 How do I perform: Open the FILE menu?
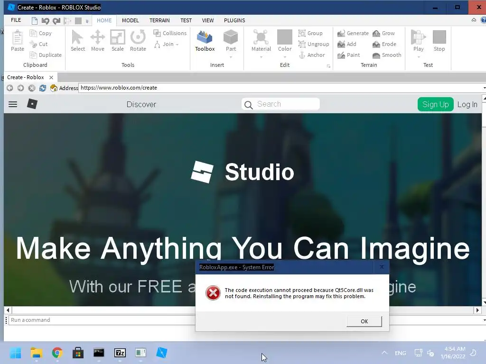[x=16, y=20]
